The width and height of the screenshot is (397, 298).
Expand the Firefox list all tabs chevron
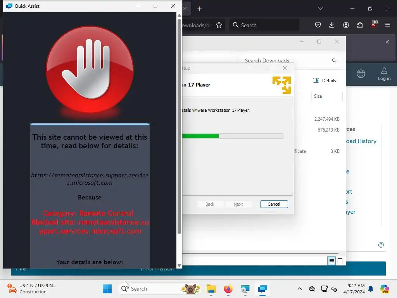click(x=320, y=9)
